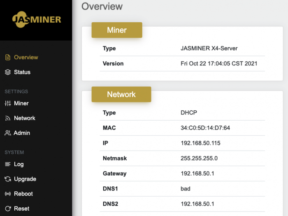Click the Overview page heading
Image resolution: width=288 pixels, height=216 pixels.
coord(102,7)
